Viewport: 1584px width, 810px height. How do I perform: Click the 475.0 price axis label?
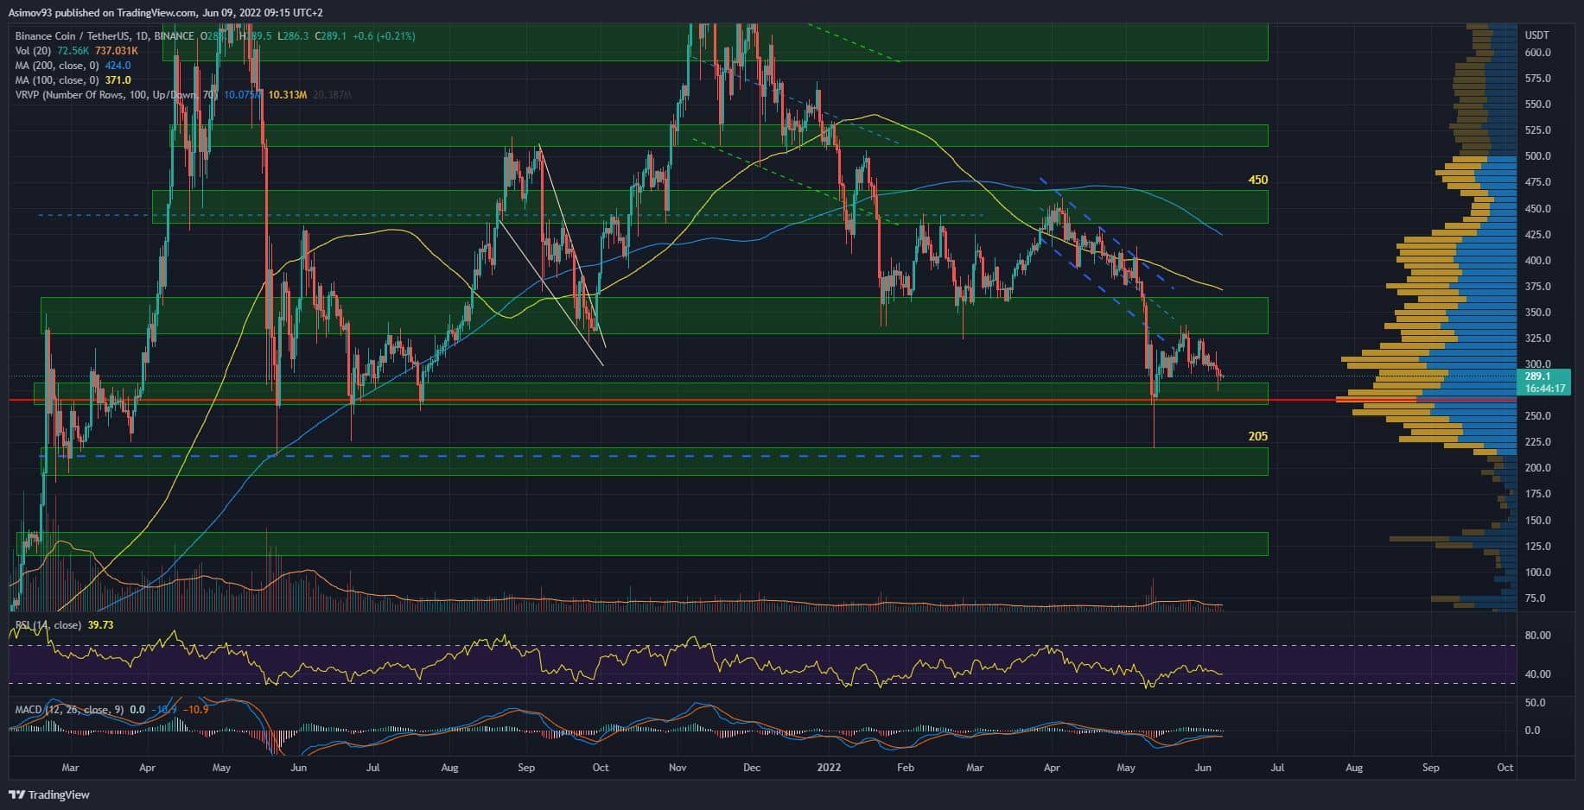[1537, 182]
